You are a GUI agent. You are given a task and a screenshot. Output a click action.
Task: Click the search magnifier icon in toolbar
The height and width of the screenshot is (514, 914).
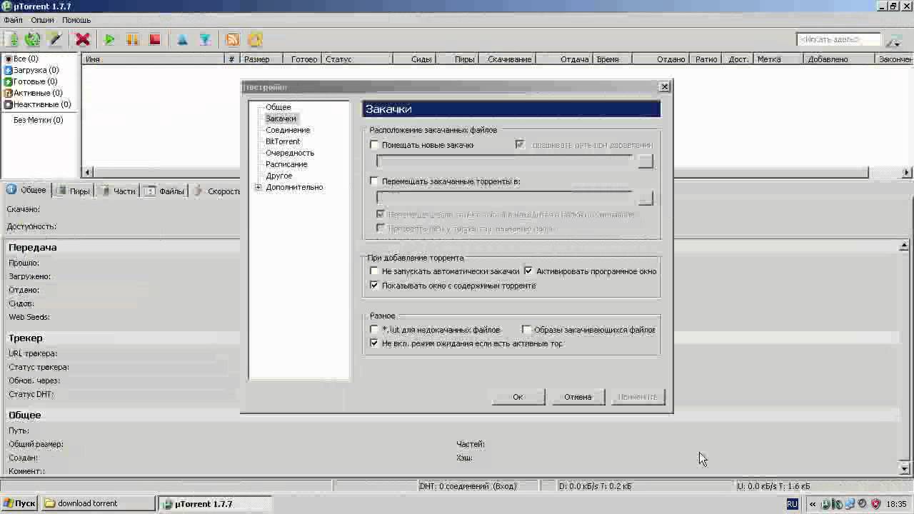tap(893, 40)
